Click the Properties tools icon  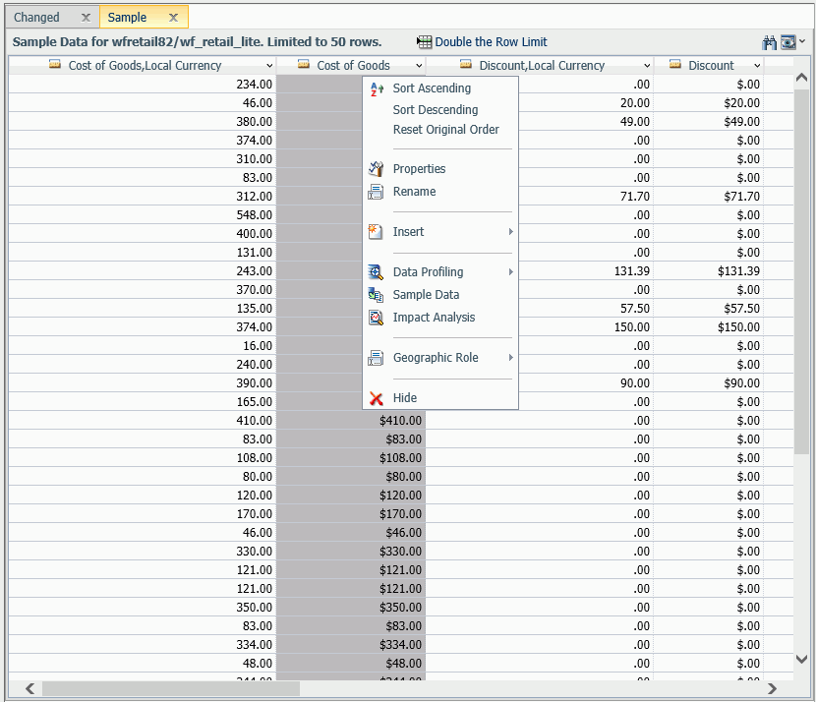[x=376, y=168]
